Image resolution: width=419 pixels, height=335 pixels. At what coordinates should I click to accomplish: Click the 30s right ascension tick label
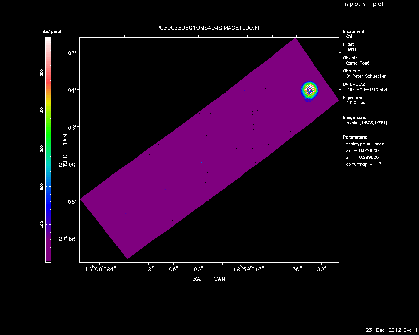pos(321,269)
